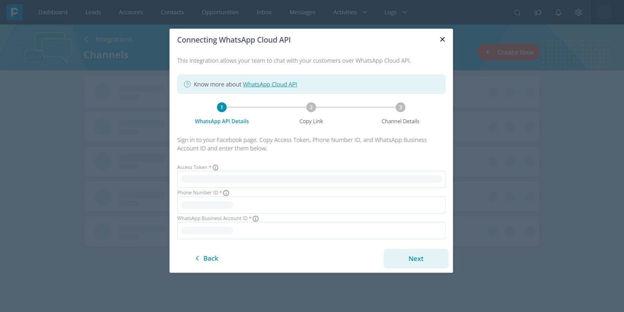Focus the Phone Number ID input field
The height and width of the screenshot is (312, 624).
click(311, 205)
